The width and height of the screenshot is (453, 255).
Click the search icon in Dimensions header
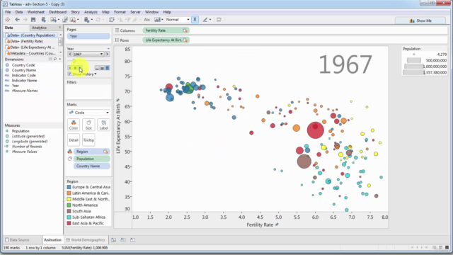point(55,59)
